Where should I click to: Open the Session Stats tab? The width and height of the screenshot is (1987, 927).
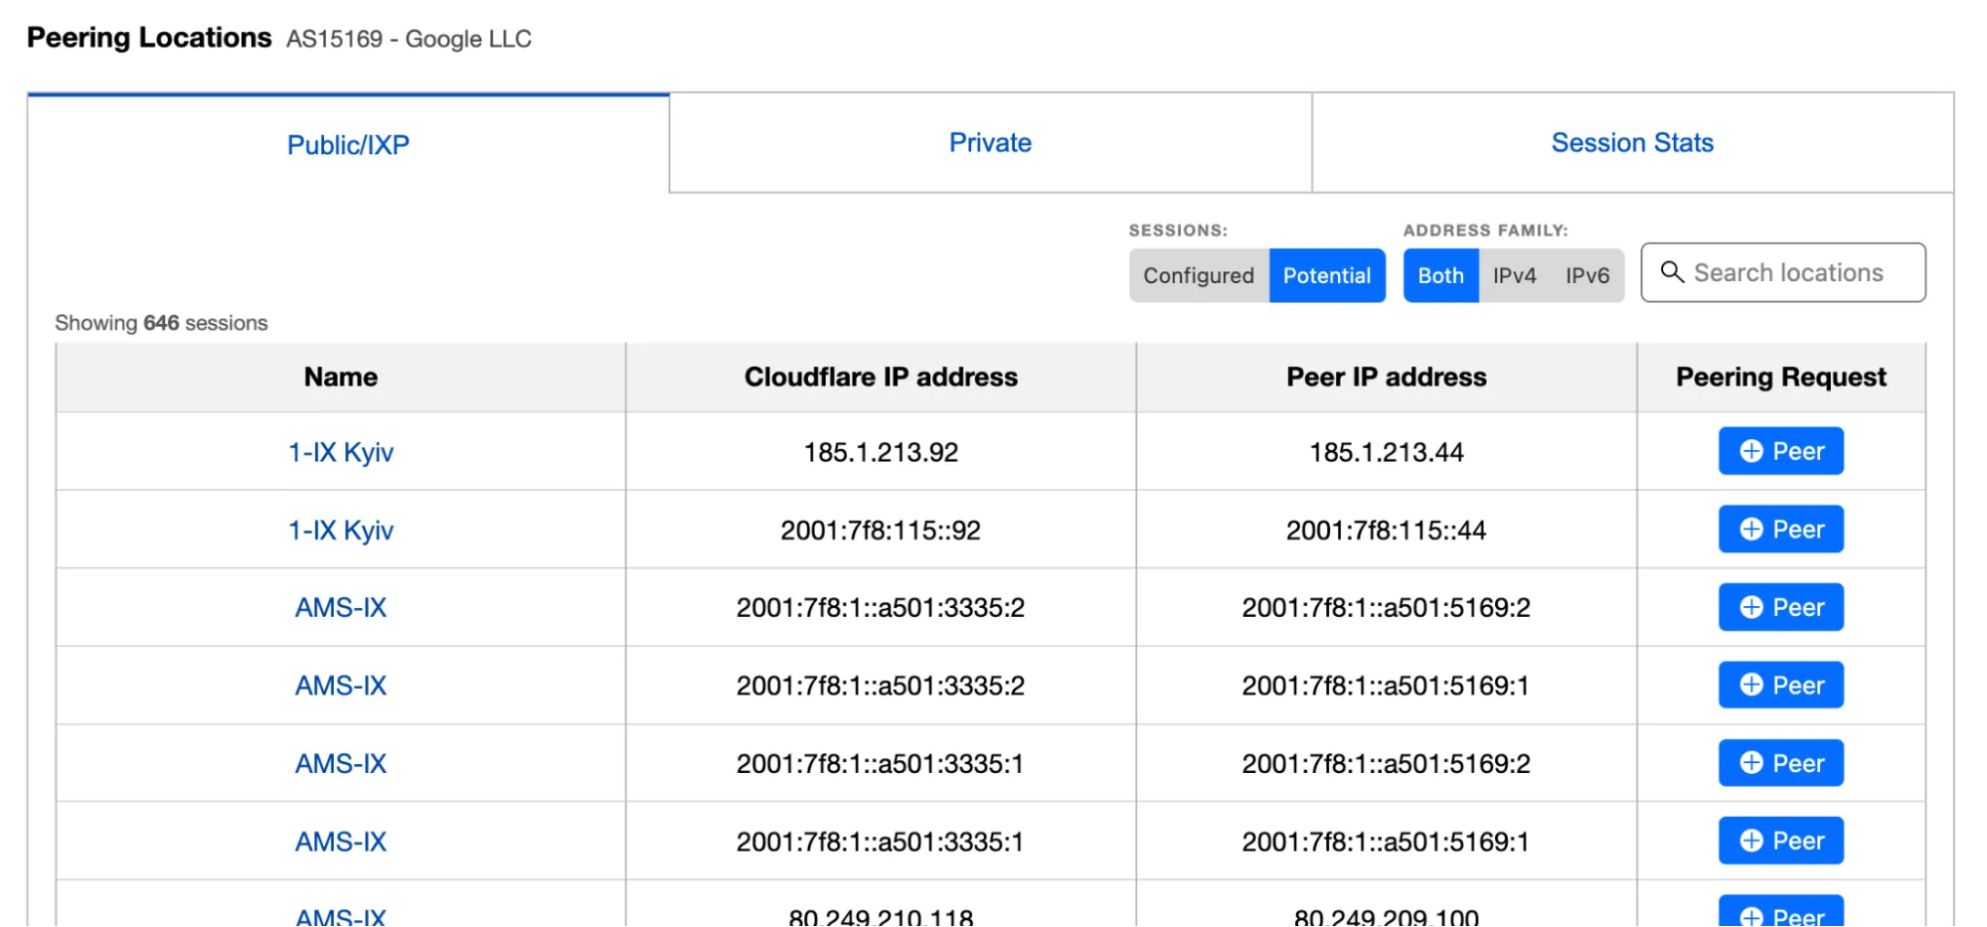[1630, 142]
